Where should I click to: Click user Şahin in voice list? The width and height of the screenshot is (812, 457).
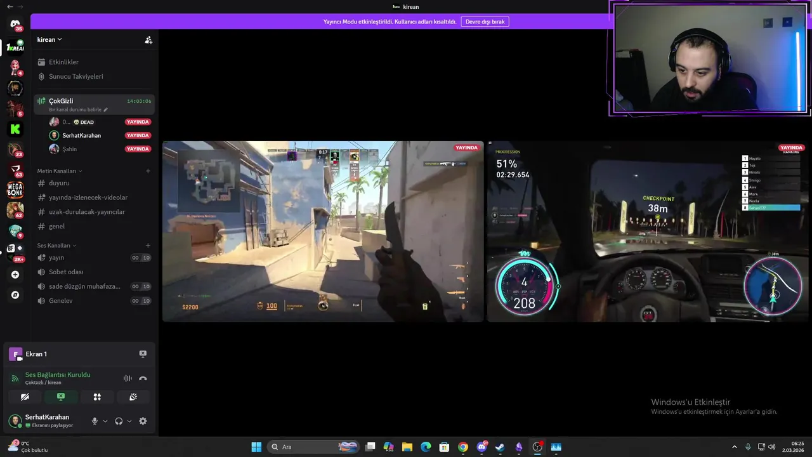[x=100, y=149]
